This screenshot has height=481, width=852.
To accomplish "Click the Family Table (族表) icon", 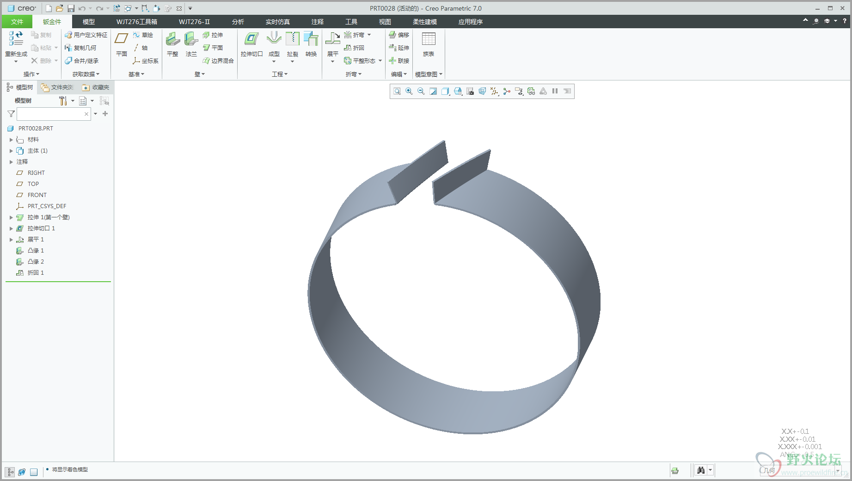I will pos(429,39).
